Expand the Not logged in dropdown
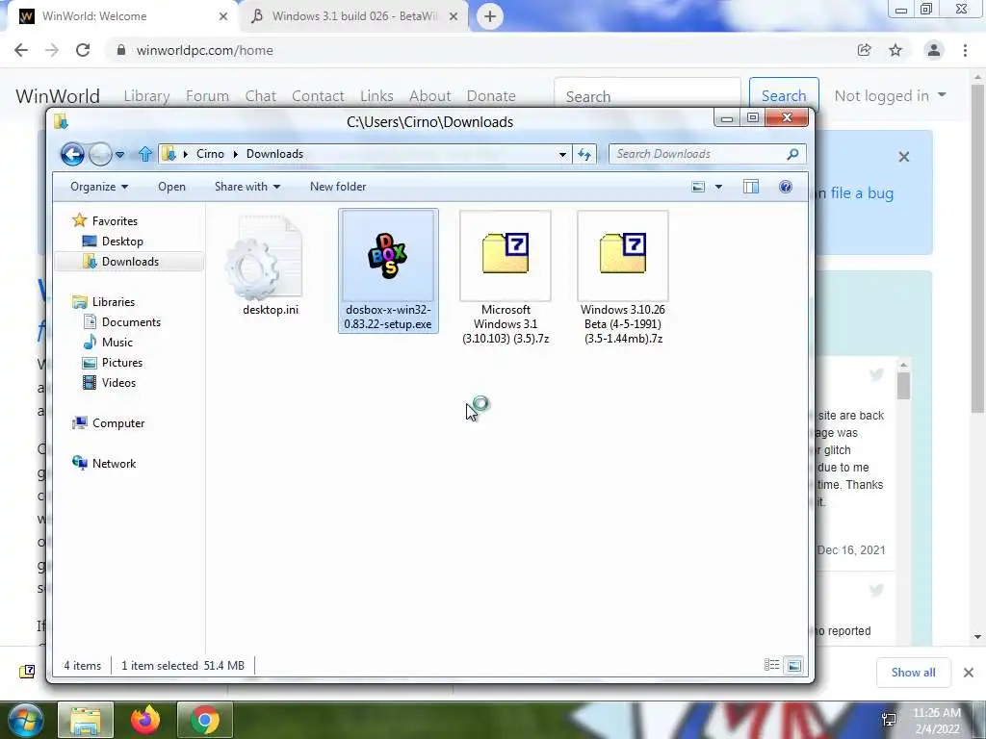The image size is (986, 739). (890, 95)
